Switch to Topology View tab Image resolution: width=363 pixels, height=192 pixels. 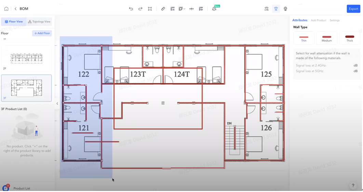(39, 21)
